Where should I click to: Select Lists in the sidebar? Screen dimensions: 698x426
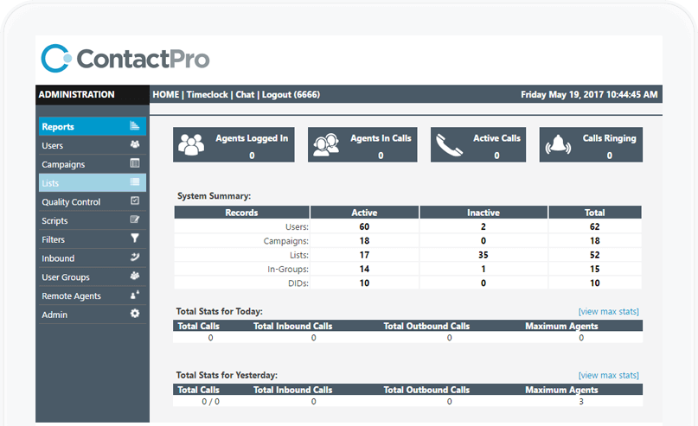click(93, 183)
